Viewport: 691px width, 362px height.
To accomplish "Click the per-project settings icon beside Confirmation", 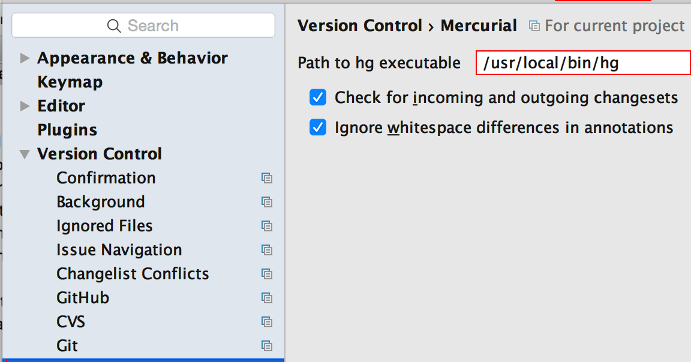I will 266,178.
